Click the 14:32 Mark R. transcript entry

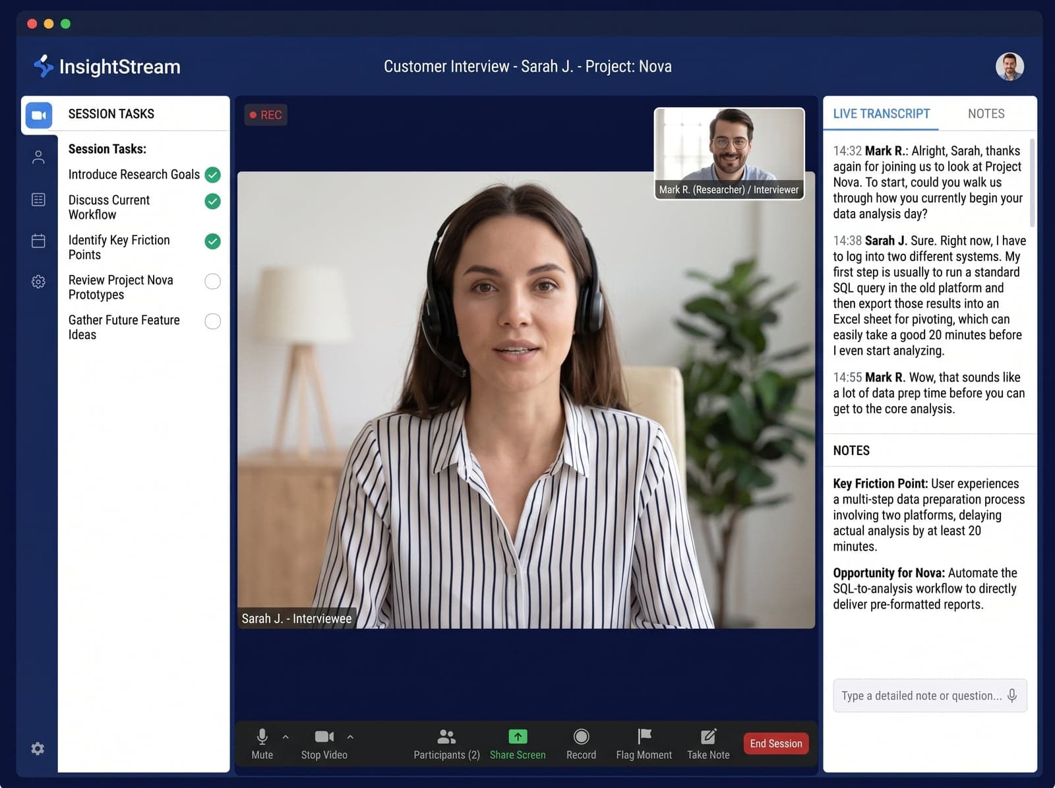click(928, 183)
